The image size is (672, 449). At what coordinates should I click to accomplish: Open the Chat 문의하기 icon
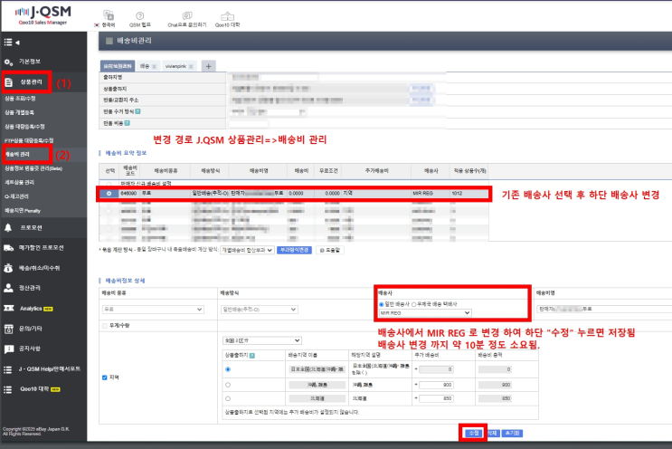coord(187,16)
